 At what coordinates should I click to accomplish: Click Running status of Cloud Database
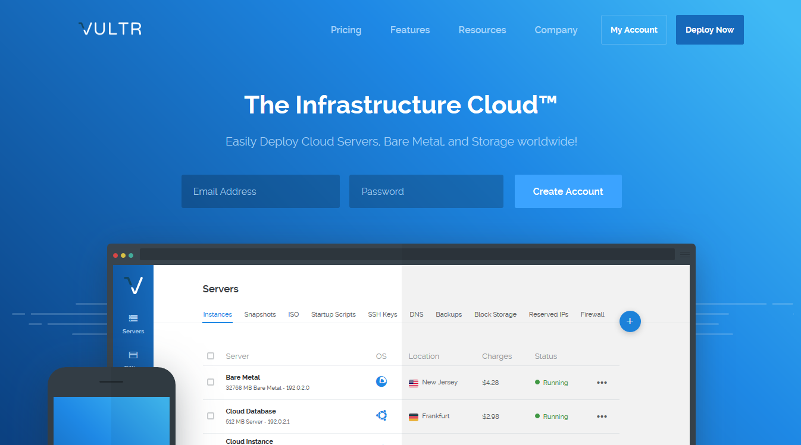tap(551, 416)
